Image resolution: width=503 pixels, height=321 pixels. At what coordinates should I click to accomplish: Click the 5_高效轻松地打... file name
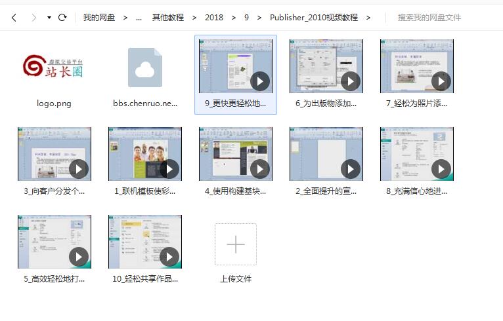pyautogui.click(x=55, y=279)
